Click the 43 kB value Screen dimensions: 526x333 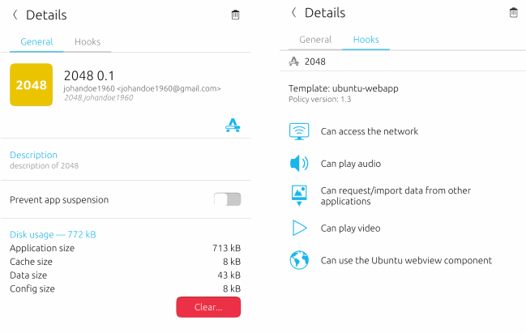click(229, 275)
